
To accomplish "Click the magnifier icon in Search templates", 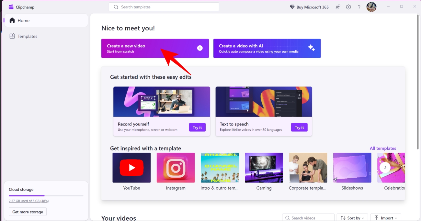I will point(116,7).
